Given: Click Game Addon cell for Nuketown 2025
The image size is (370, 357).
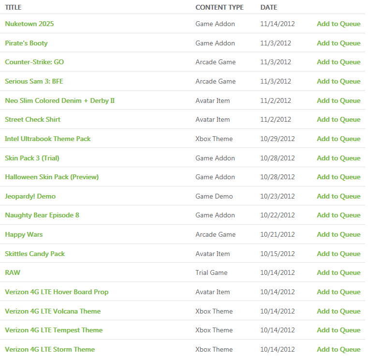Looking at the screenshot, I should [x=215, y=24].
